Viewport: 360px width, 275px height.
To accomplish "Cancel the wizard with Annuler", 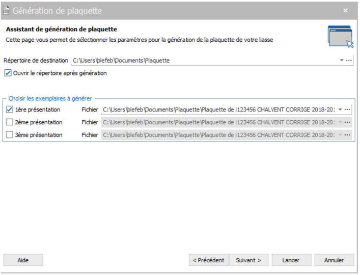I will 334,260.
